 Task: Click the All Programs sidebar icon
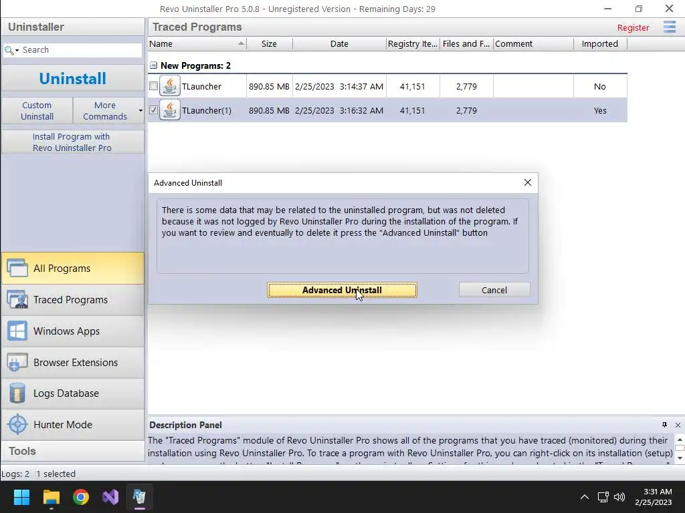point(17,269)
